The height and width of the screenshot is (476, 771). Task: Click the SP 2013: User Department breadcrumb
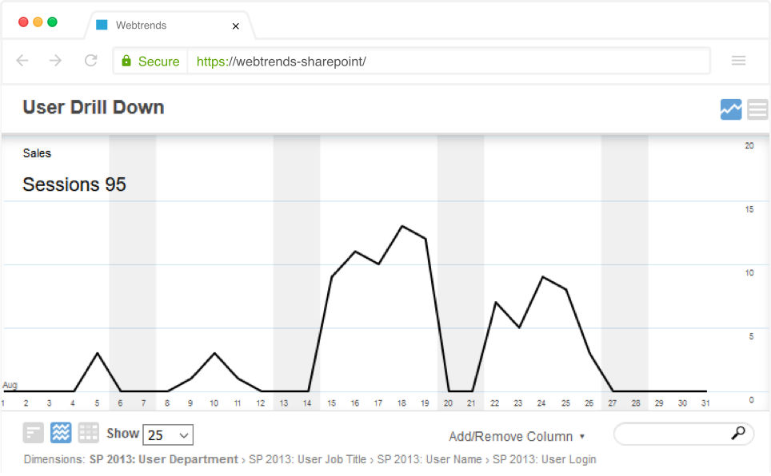click(x=163, y=459)
